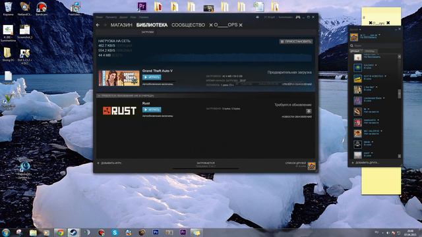Viewport: 422px width, 237px height.
Task: Open dropdown arrow beside MC VALERYA
Action: (x=382, y=131)
